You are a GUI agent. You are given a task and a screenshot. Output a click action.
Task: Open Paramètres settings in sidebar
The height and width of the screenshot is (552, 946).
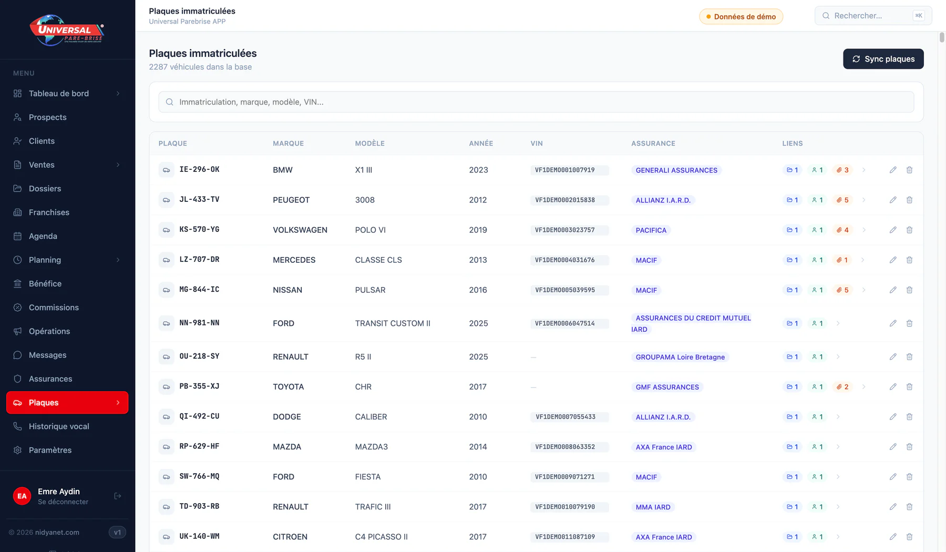(x=67, y=450)
